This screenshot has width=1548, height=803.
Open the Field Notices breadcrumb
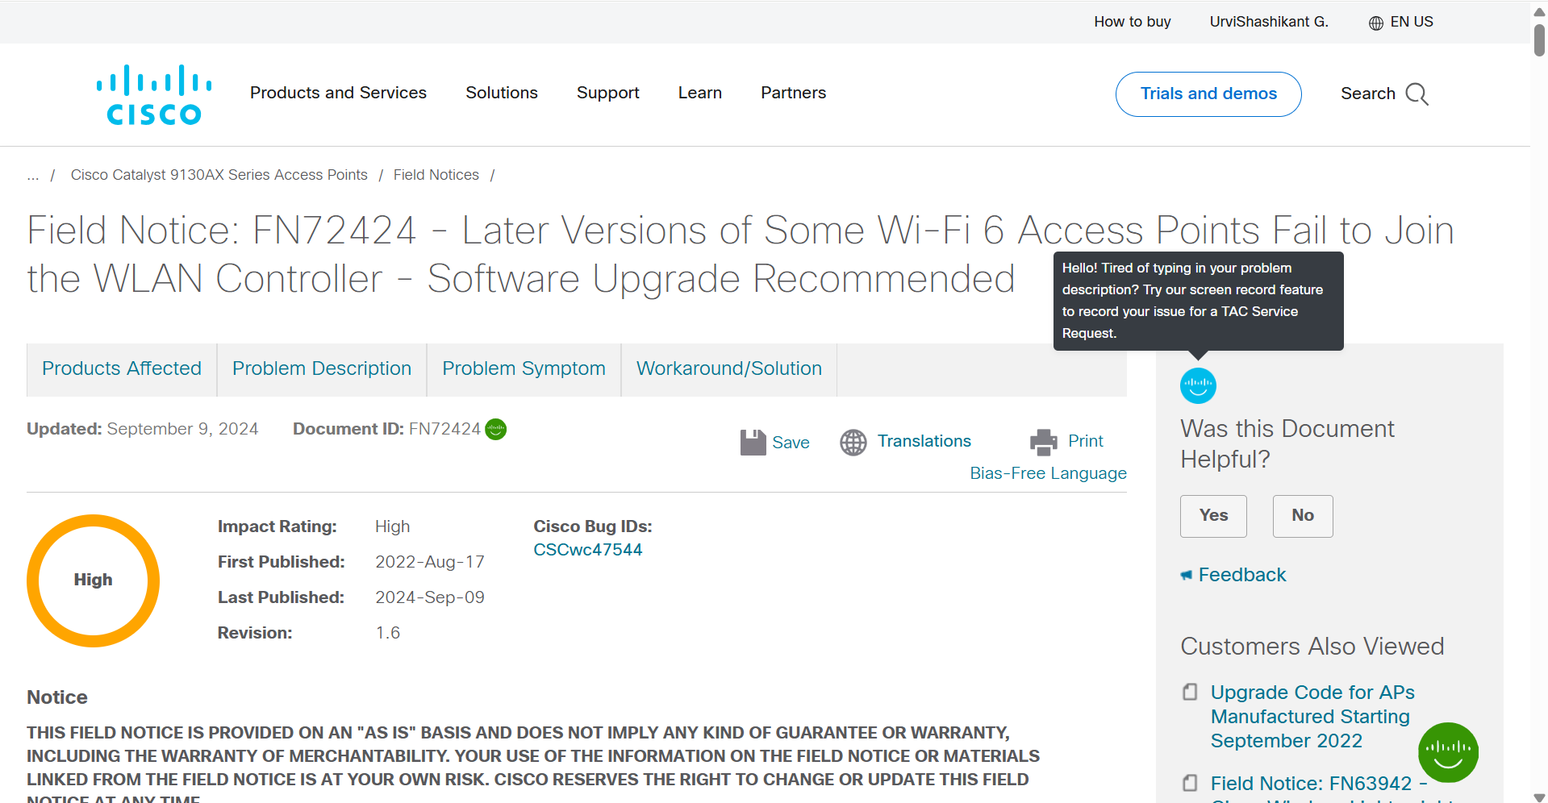[436, 175]
